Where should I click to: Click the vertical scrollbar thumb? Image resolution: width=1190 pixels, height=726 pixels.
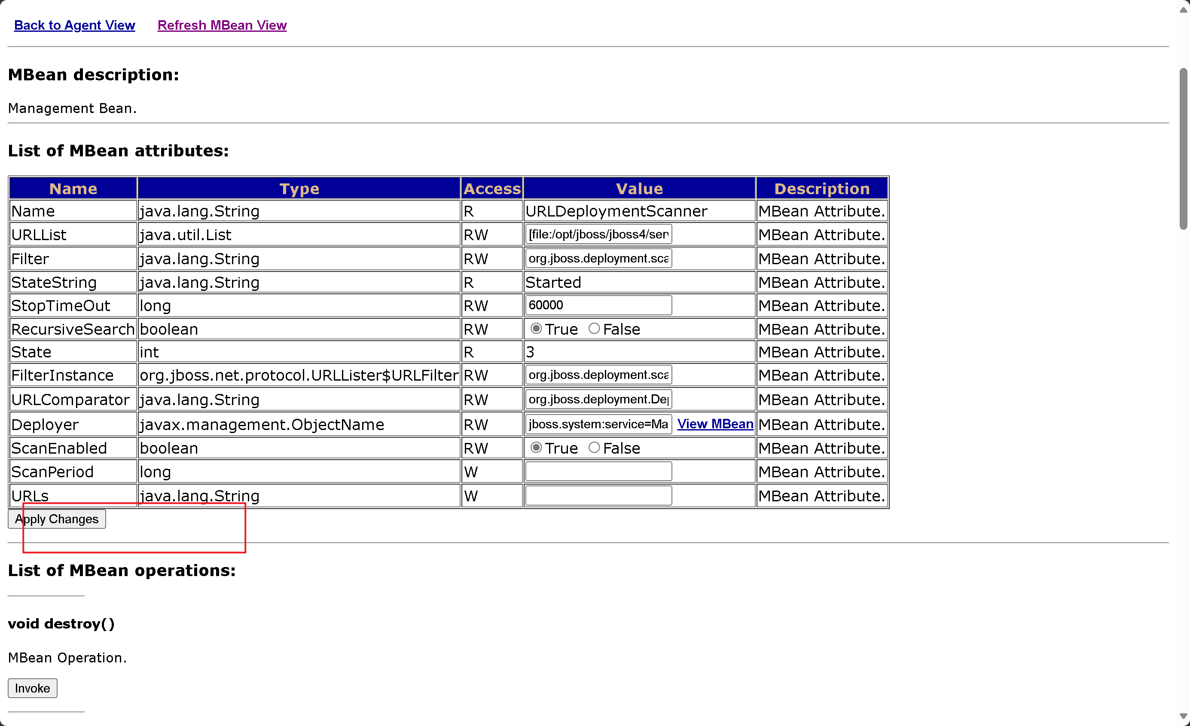(1183, 149)
